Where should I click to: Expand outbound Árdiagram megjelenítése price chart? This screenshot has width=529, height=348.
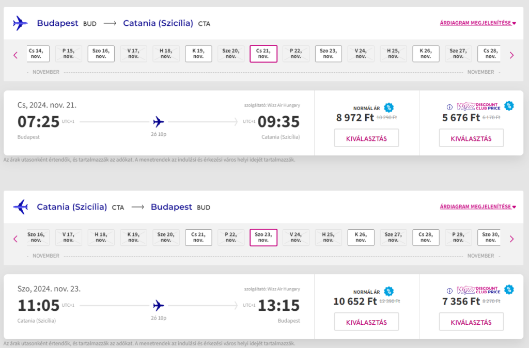pyautogui.click(x=478, y=23)
